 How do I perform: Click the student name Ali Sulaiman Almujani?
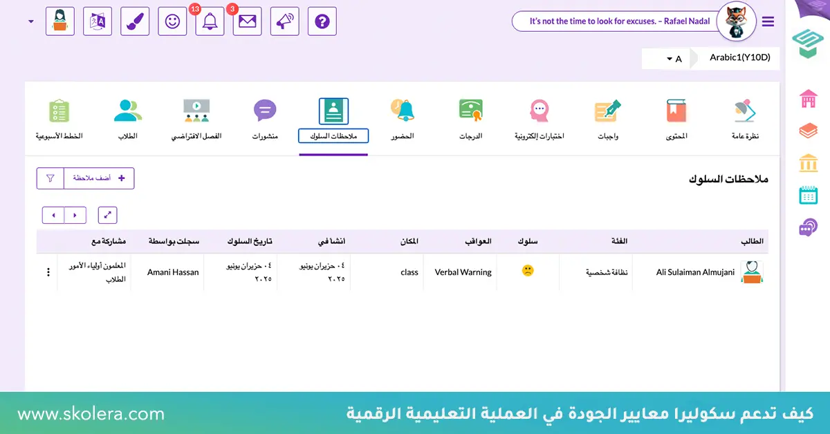coord(695,272)
